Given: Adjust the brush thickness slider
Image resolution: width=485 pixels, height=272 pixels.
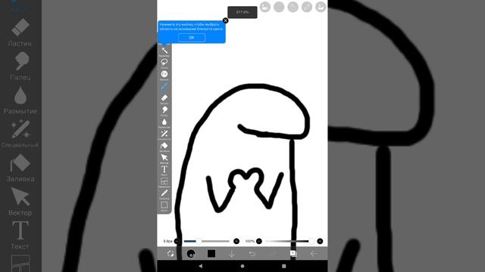Looking at the screenshot, I should point(207,241).
